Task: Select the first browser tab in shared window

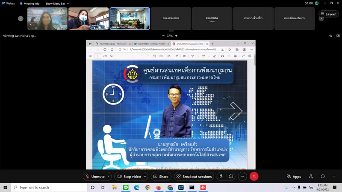Action: coord(113,44)
